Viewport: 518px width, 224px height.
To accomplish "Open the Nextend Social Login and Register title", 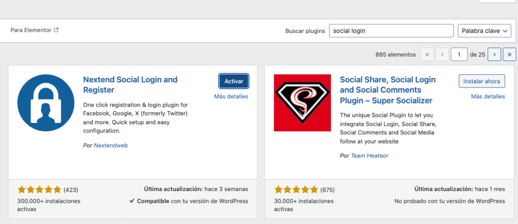I will pos(130,84).
